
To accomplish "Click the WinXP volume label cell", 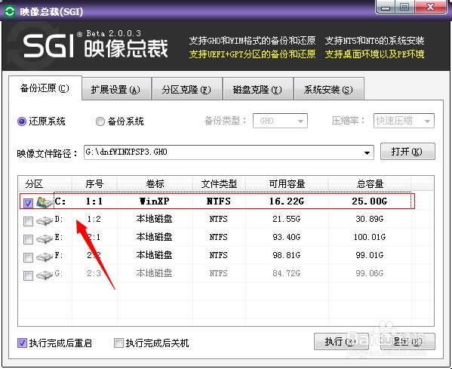I will pyautogui.click(x=155, y=201).
